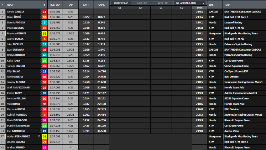Click the number 53 badge for Deniz Öncü
This screenshot has height=150, width=266.
coord(44,17)
